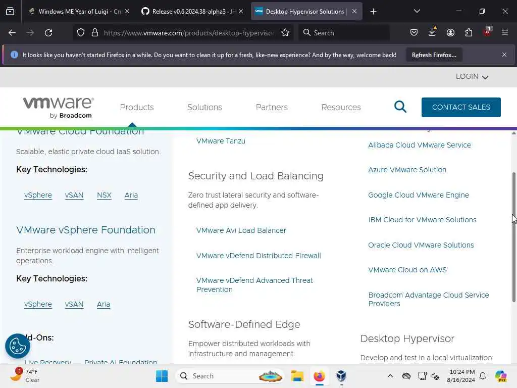Open Azure VMware Solution link
Viewport: 517px width, 388px height.
click(x=407, y=170)
